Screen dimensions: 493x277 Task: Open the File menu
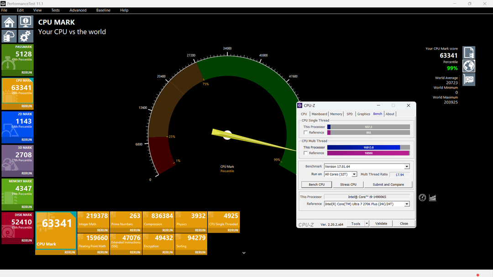click(5, 10)
